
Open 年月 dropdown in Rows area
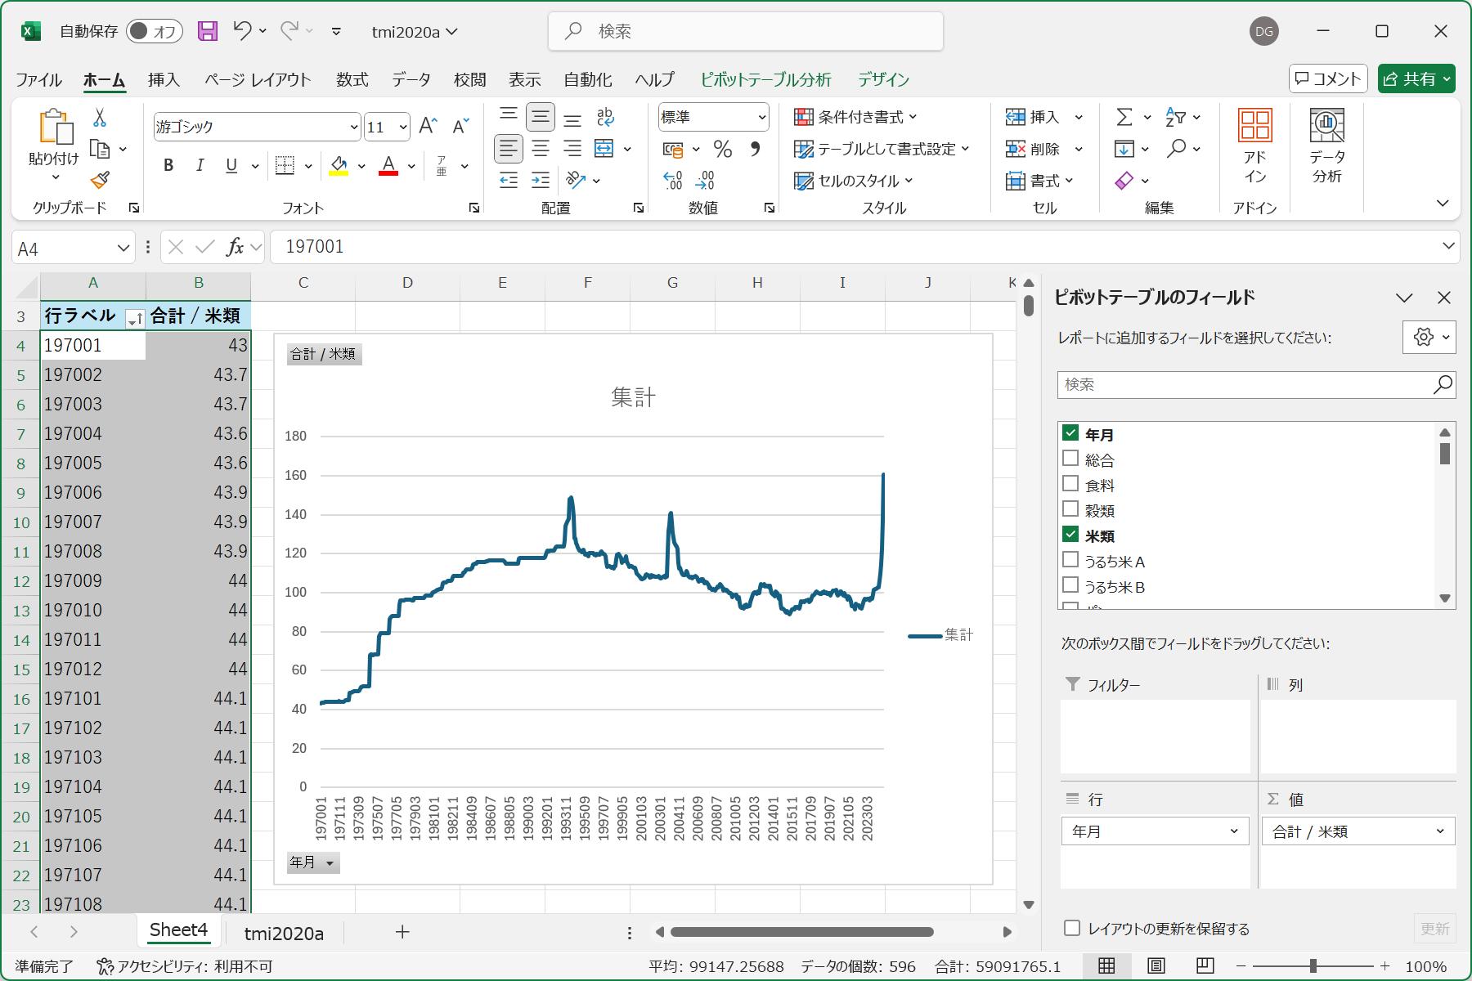(1234, 831)
